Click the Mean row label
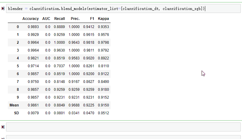The width and height of the screenshot is (242, 139). (x=14, y=105)
